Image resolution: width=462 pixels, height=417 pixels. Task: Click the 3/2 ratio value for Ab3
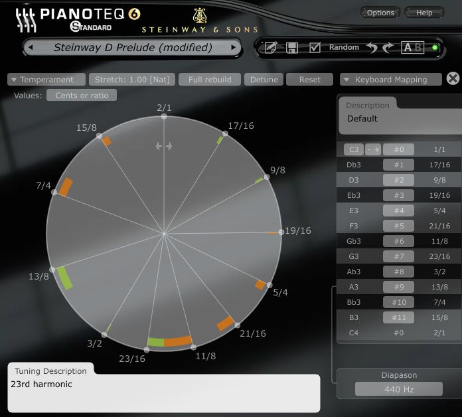[x=439, y=272]
